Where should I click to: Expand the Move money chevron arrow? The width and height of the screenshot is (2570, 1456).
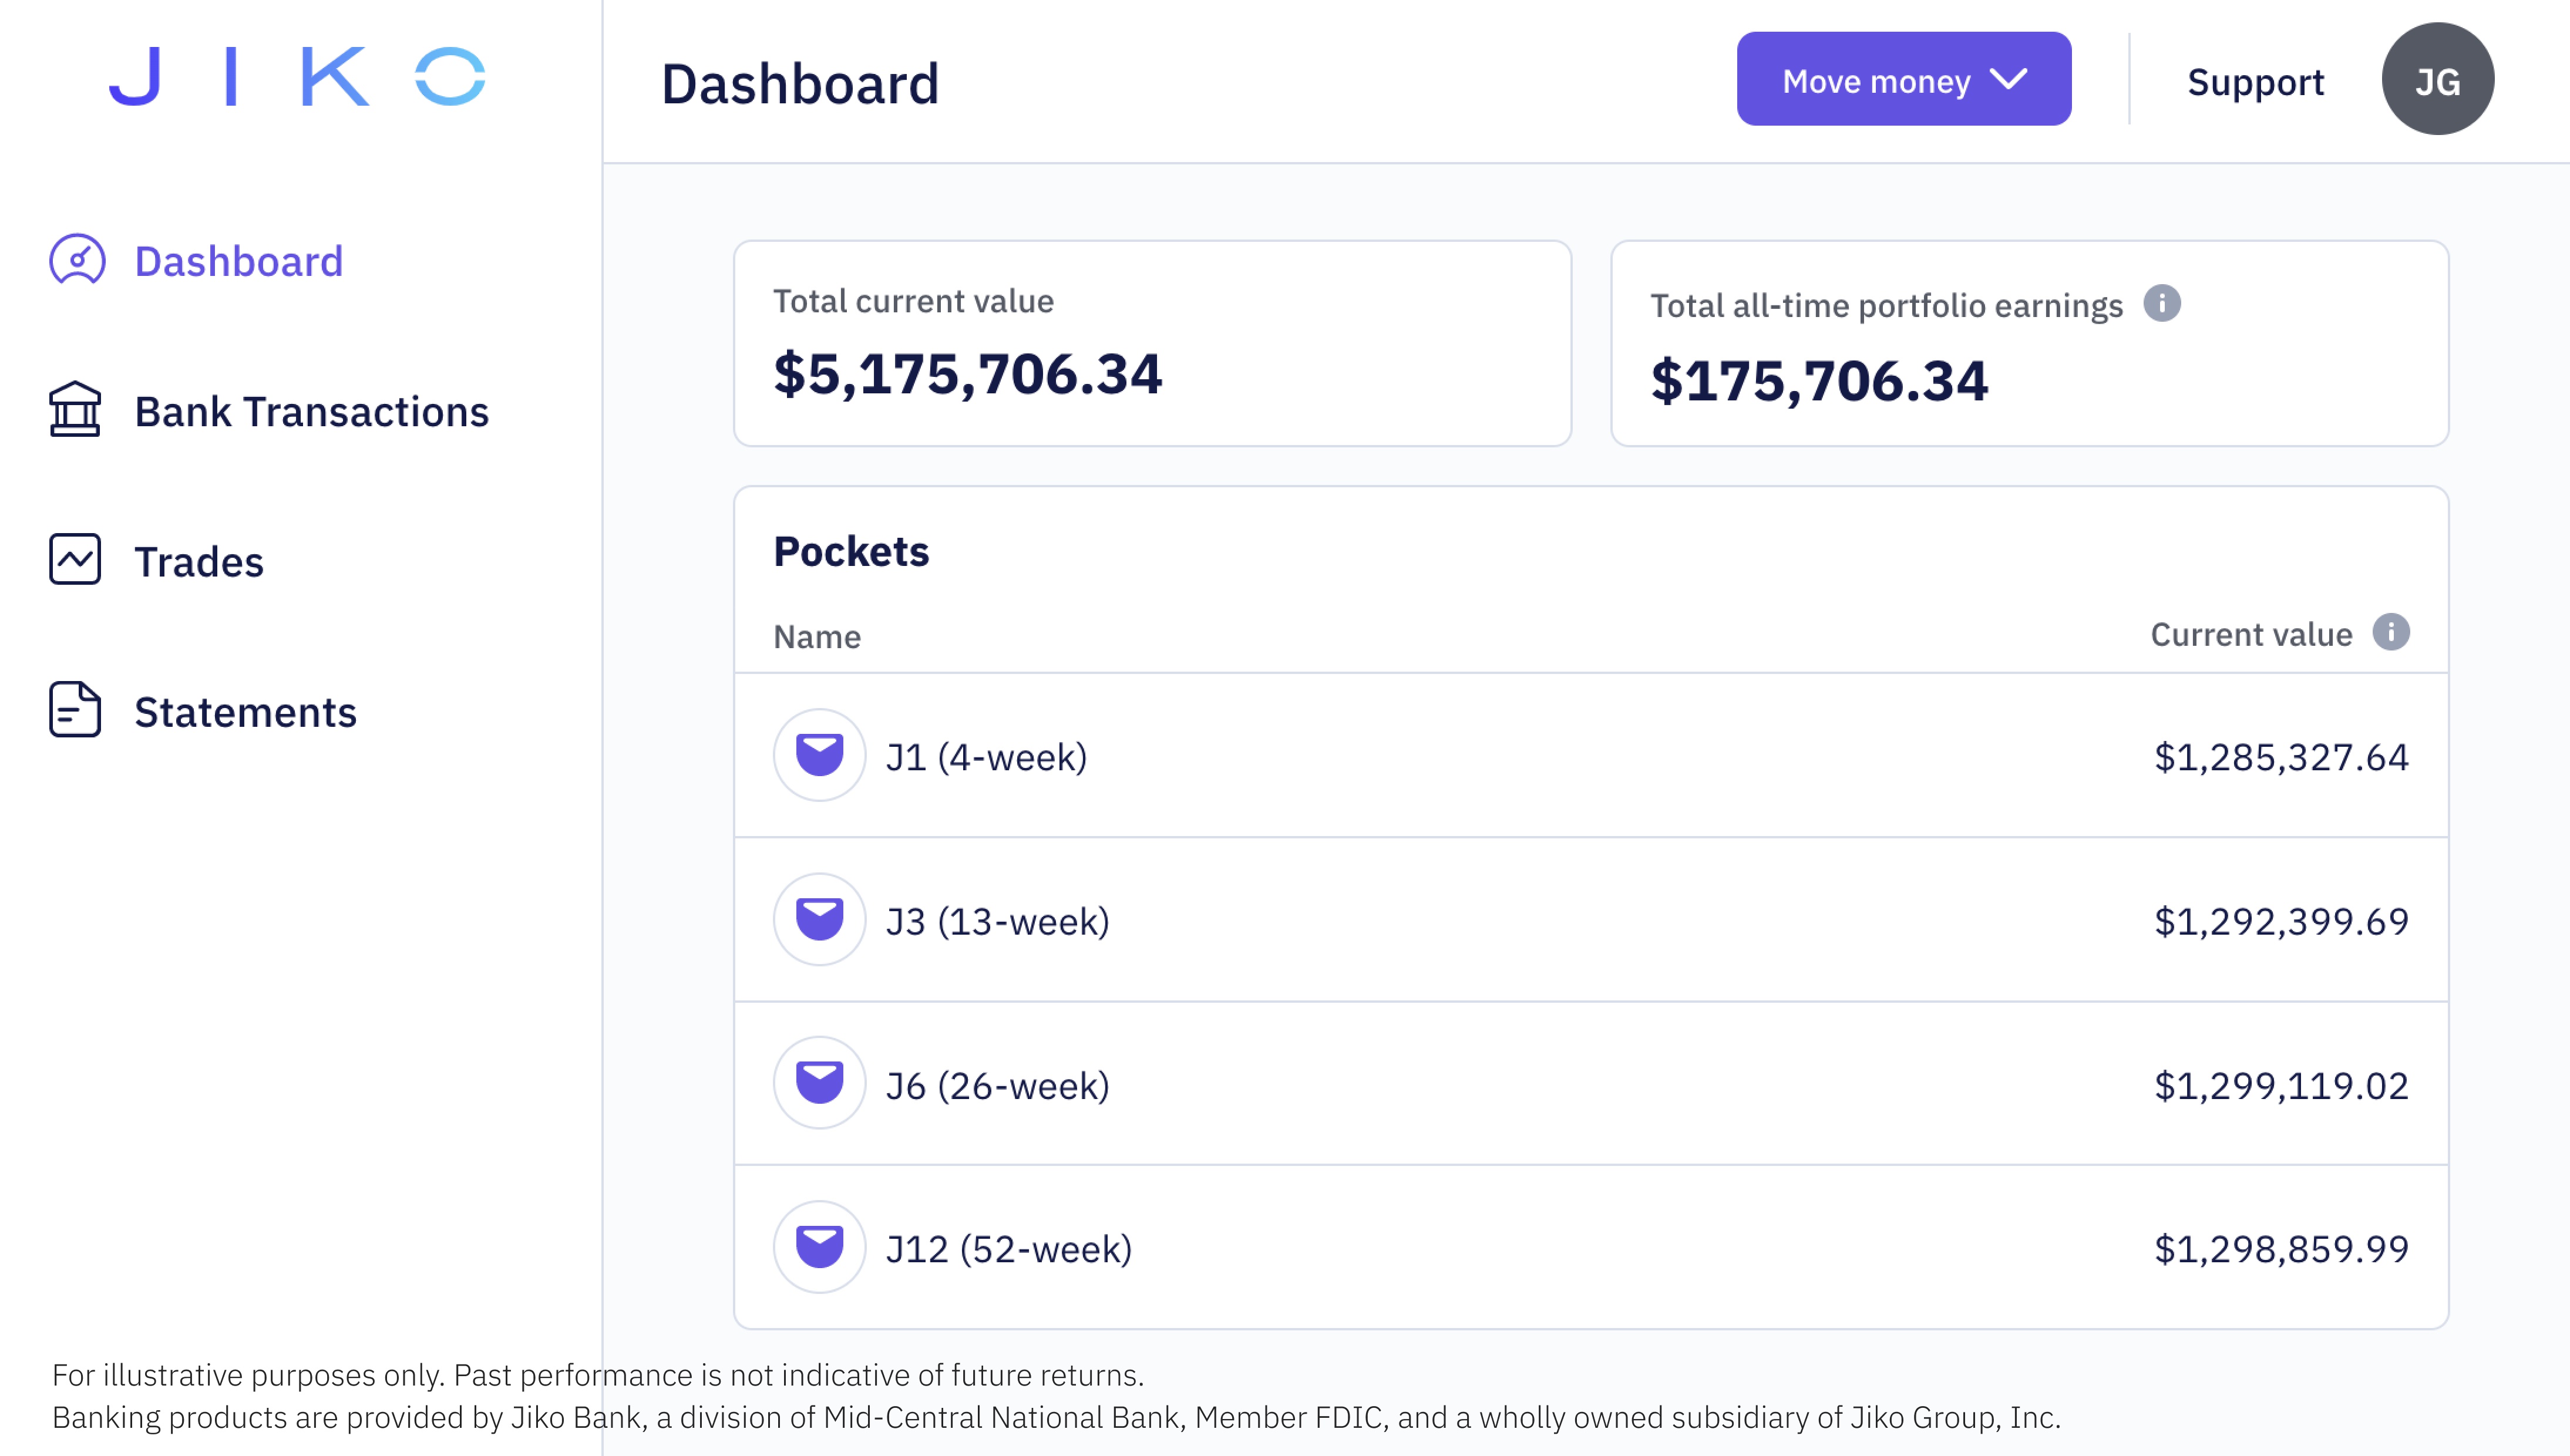2009,79
